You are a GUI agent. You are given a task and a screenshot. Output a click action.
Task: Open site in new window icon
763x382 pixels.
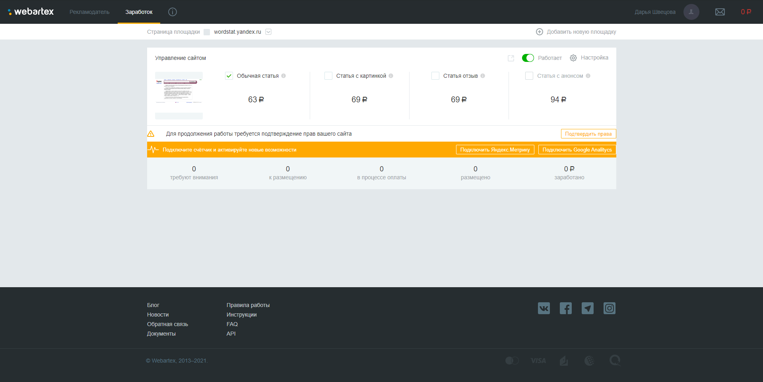(x=511, y=58)
